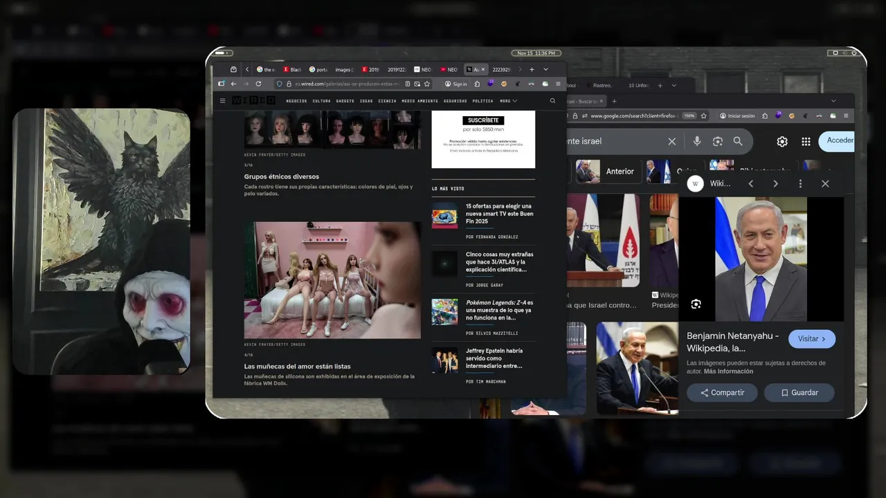Image resolution: width=886 pixels, height=498 pixels.
Task: Open three-dot options in image preview panel
Action: pos(800,183)
